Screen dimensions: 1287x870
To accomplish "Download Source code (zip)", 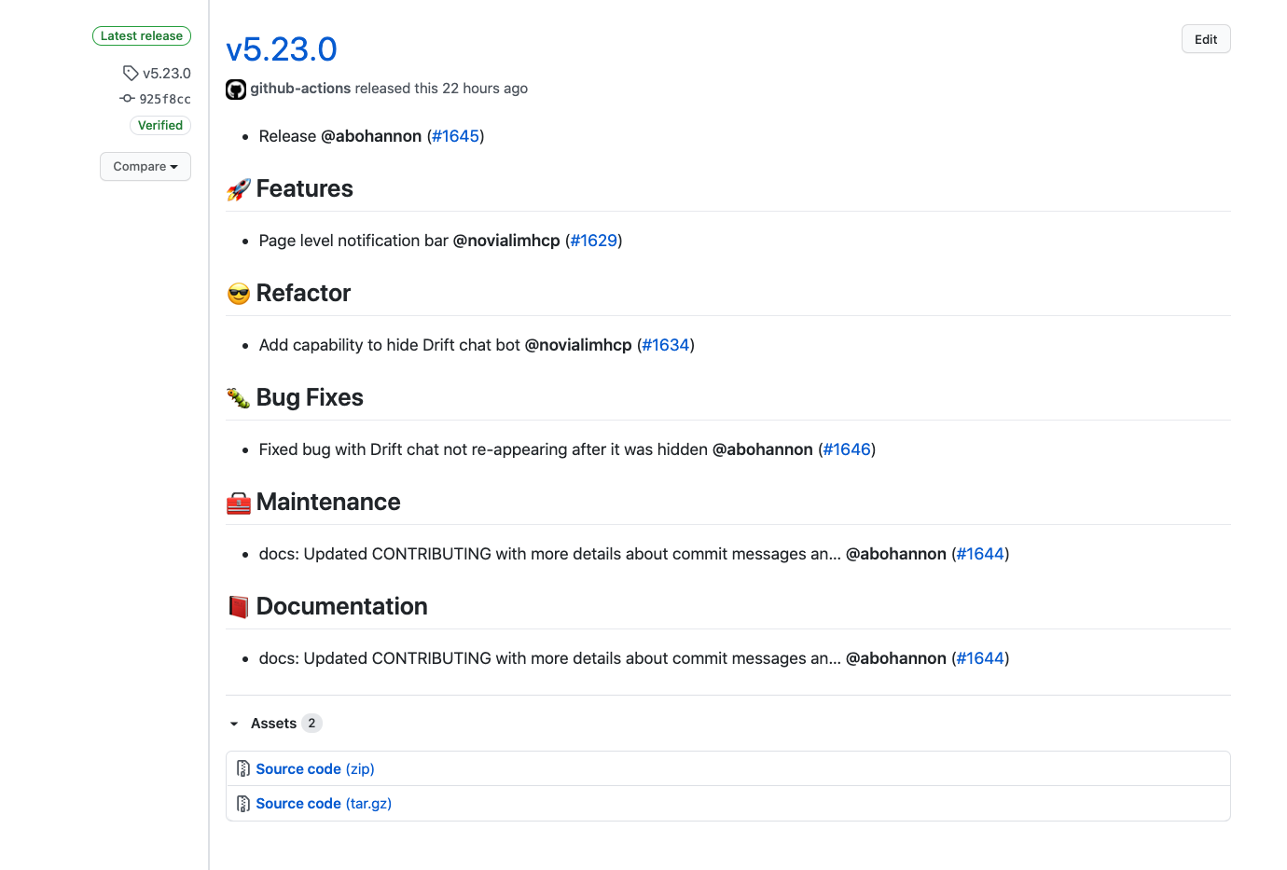I will (315, 769).
